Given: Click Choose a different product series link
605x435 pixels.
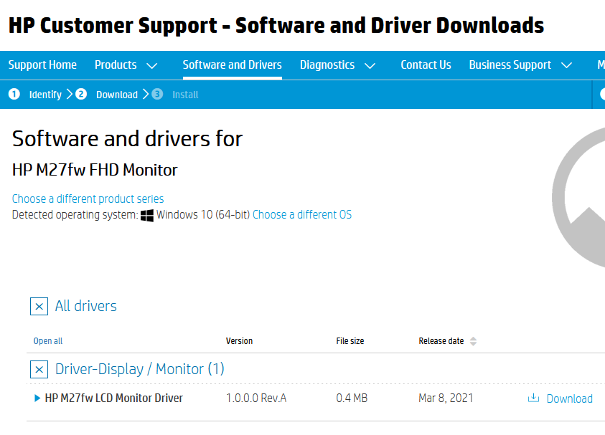Looking at the screenshot, I should [88, 199].
